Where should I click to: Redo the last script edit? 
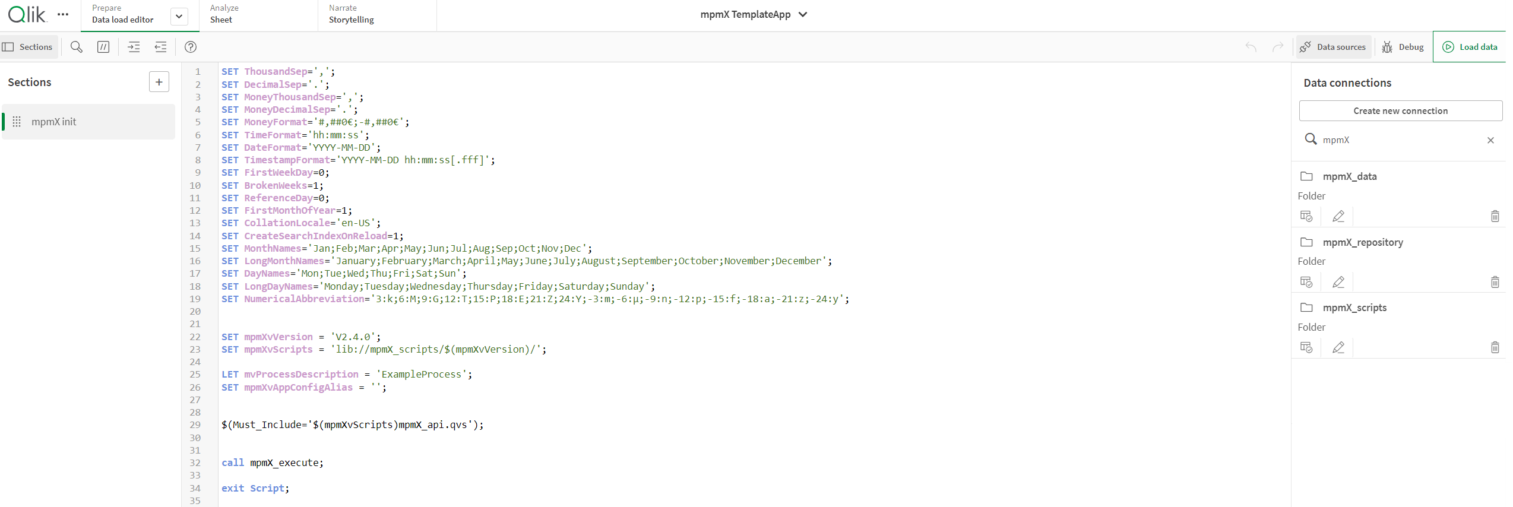point(1278,47)
